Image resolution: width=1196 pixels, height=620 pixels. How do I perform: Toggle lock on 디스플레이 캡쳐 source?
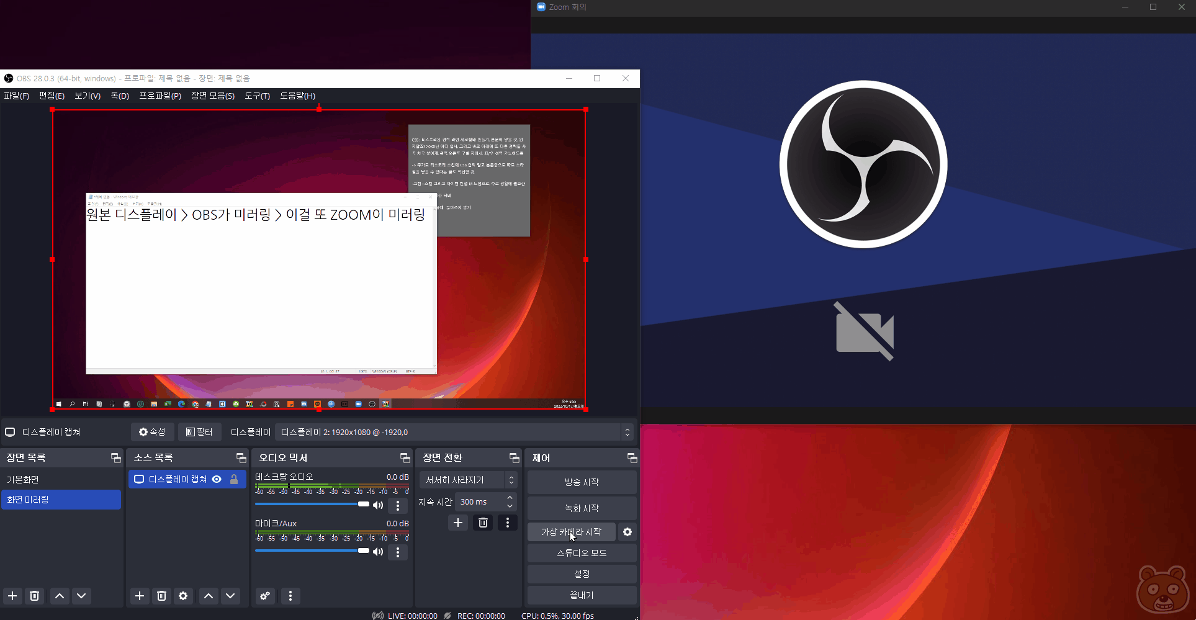234,479
